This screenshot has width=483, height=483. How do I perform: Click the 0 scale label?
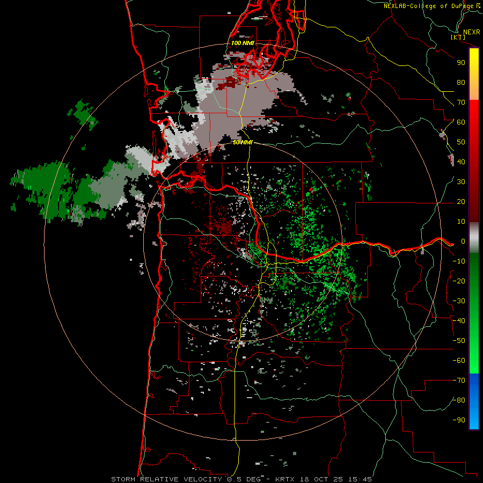[463, 241]
